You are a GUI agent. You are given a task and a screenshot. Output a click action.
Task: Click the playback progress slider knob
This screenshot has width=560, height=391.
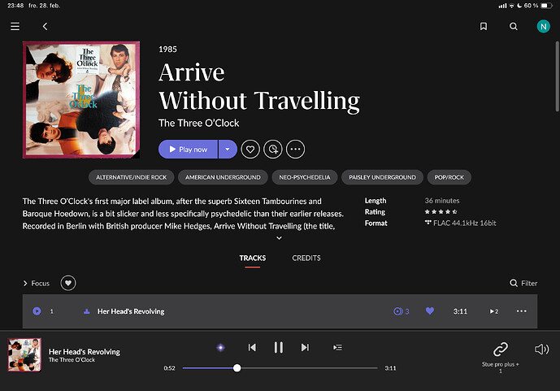[x=237, y=367]
